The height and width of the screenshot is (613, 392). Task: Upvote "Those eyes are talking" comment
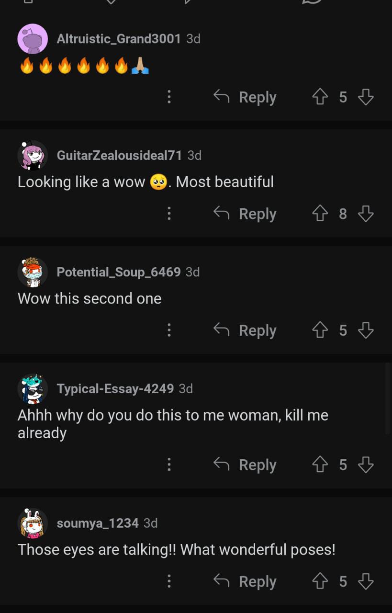[320, 581]
